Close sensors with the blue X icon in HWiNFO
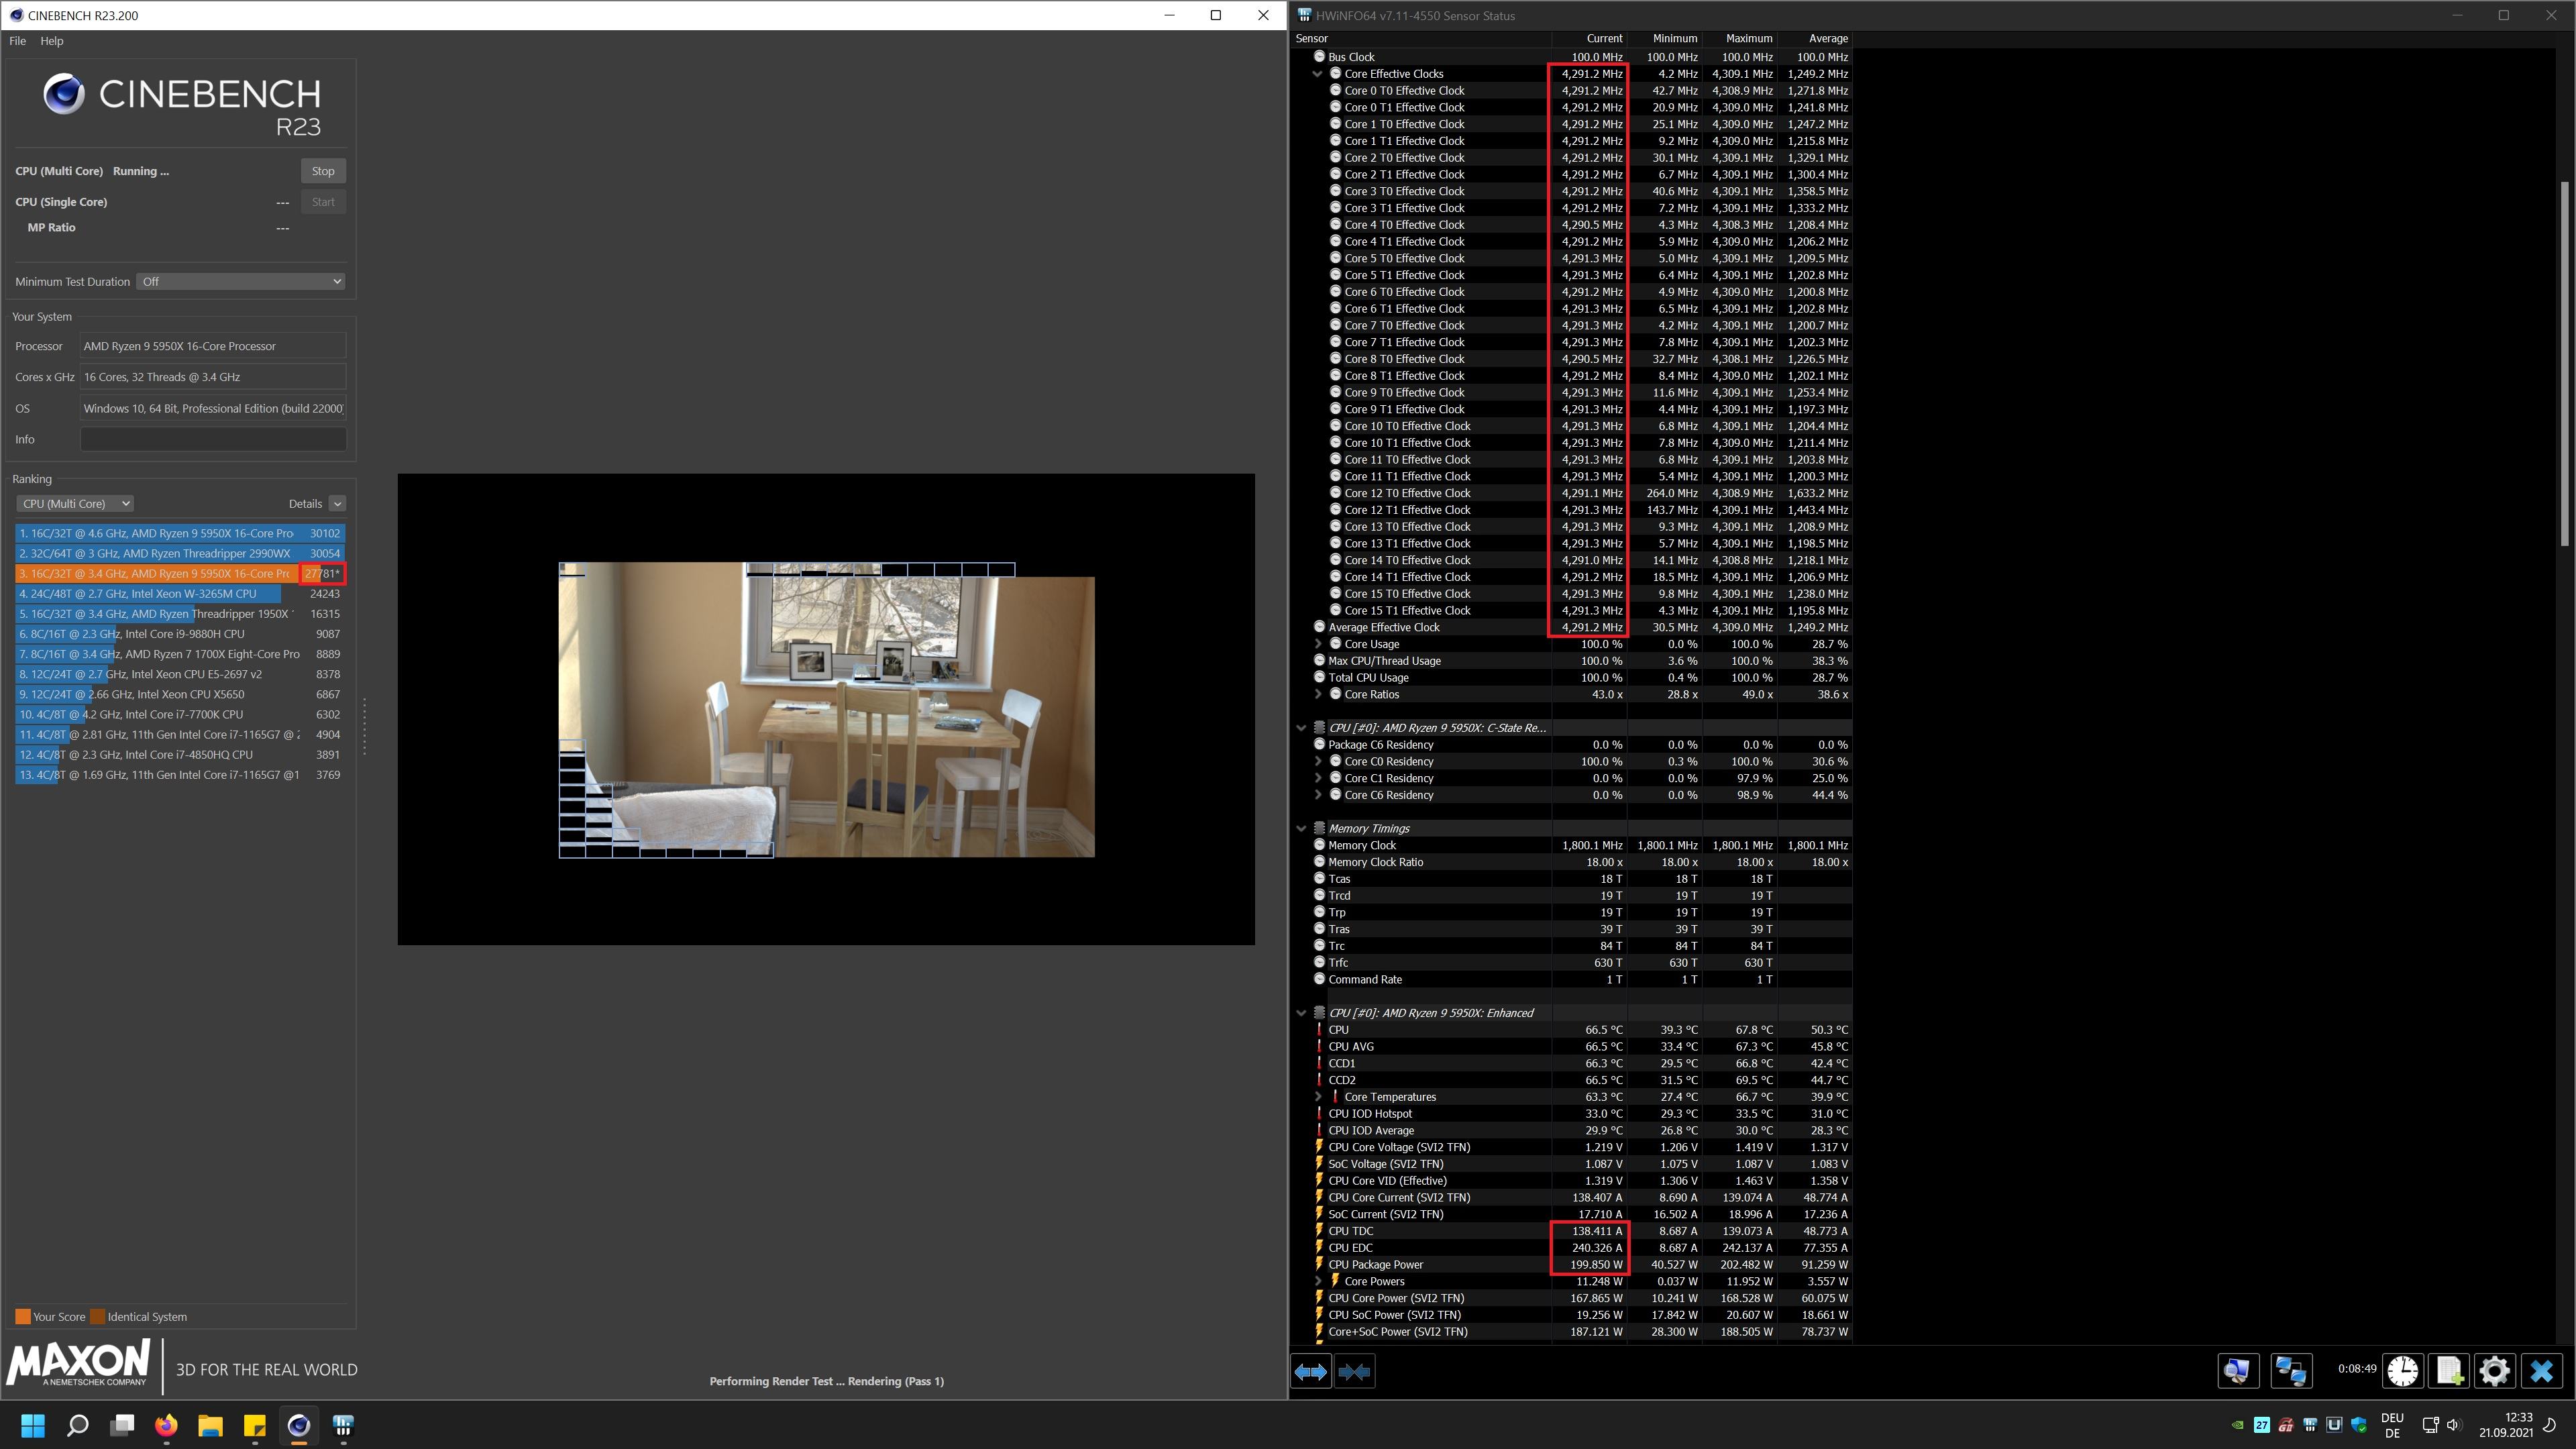Viewport: 2576px width, 1449px height. [x=2542, y=1370]
